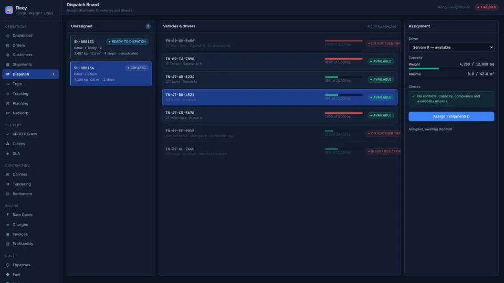
Task: Click the Weight capacity progress bar
Action: (x=451, y=68)
